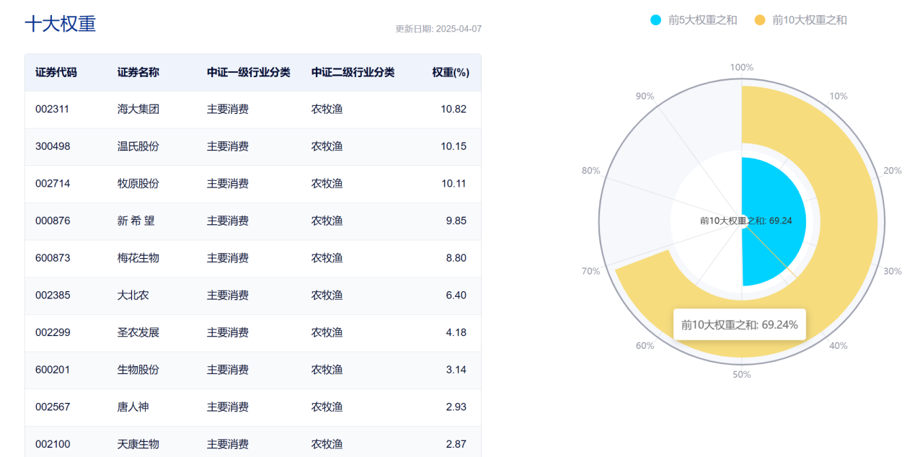915x457 pixels.
Task: Toggle the 前10大权重之和 legend item
Action: click(x=800, y=20)
